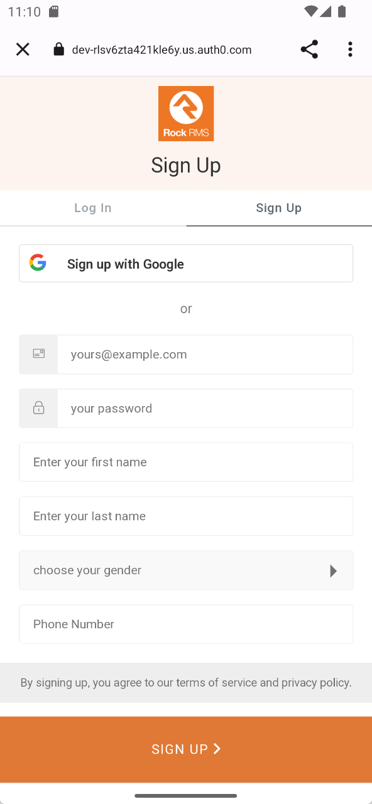This screenshot has width=372, height=804.
Task: Click the first name input field
Action: tap(186, 462)
